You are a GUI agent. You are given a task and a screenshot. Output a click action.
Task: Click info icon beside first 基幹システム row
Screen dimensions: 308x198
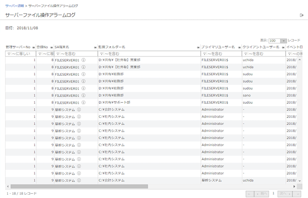click(79, 110)
